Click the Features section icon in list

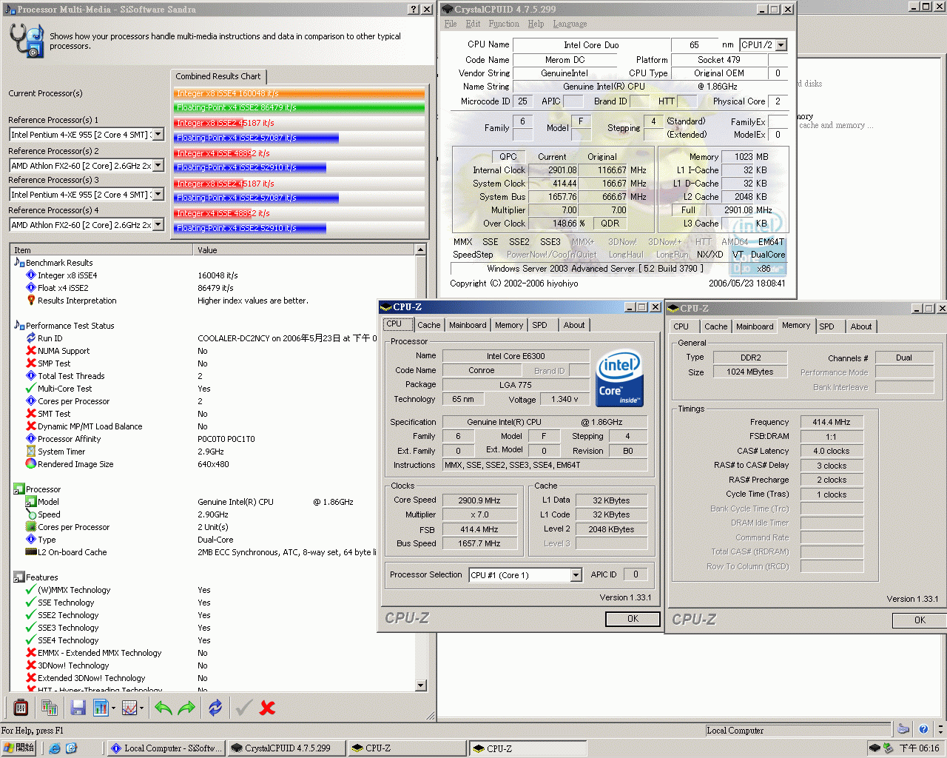click(x=19, y=577)
